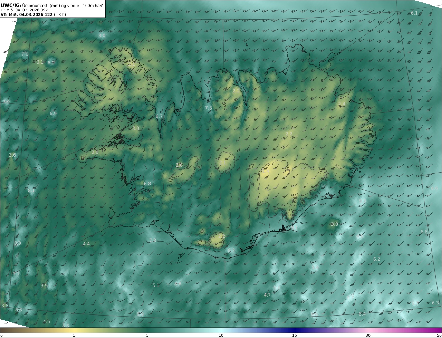Select the IT line 'Mið. 04. 03. 2026 09Z'
Screen dimensions: 442x338
point(27,10)
